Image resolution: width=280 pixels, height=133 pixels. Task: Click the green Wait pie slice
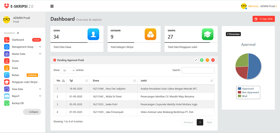coord(243,61)
